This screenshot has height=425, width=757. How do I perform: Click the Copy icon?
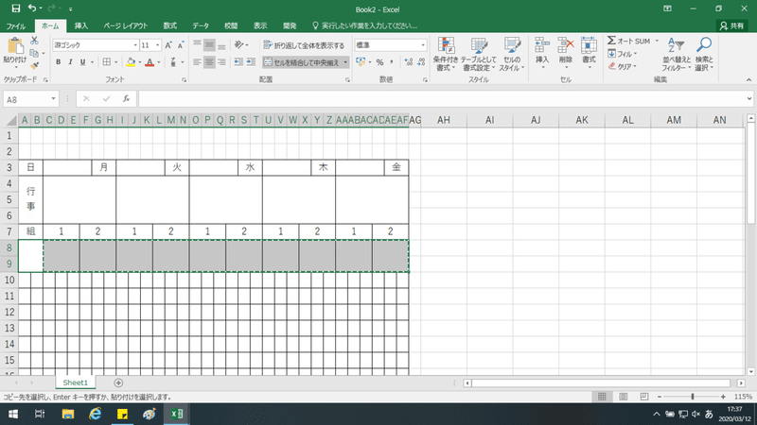click(34, 53)
